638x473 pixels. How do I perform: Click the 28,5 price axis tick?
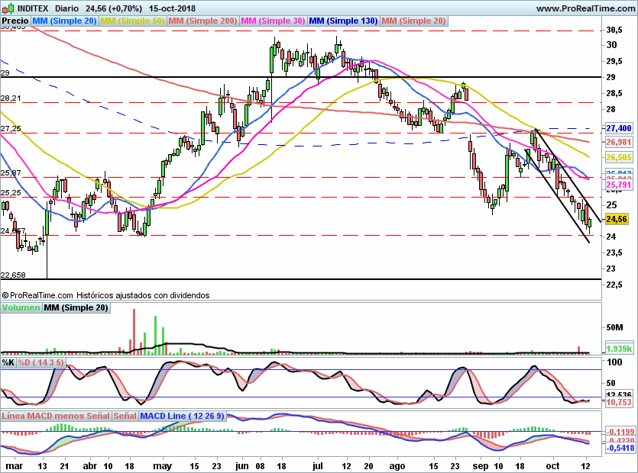[614, 94]
